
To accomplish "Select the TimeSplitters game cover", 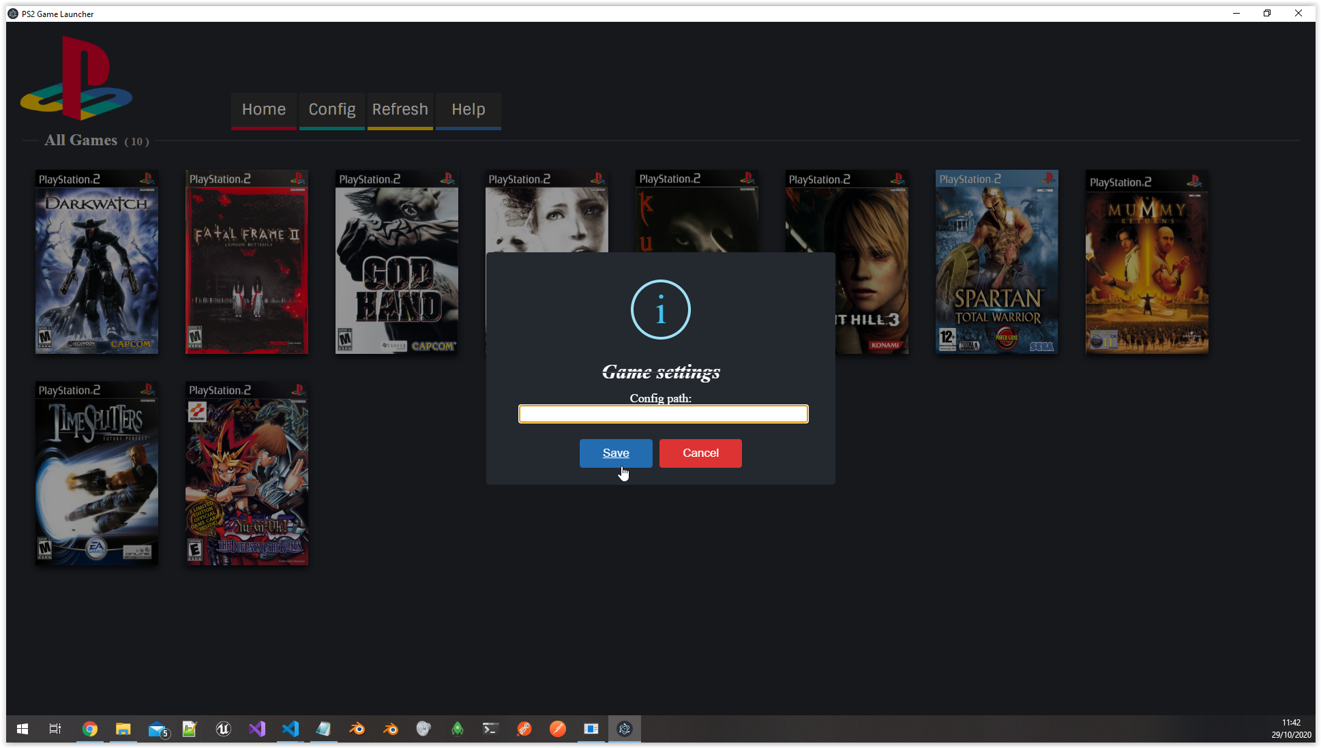I will pos(97,474).
